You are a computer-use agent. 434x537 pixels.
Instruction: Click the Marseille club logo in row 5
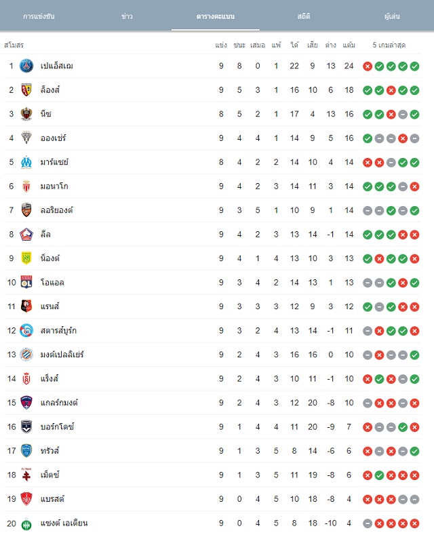[26, 162]
